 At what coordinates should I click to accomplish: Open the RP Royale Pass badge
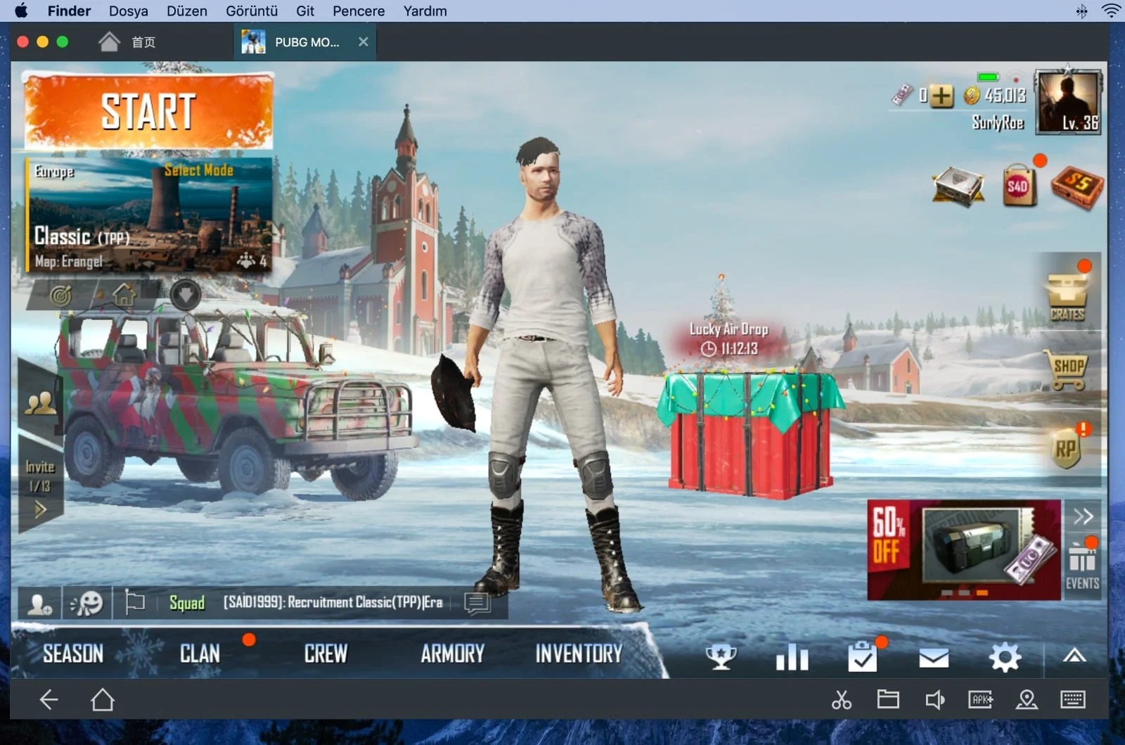(x=1066, y=449)
